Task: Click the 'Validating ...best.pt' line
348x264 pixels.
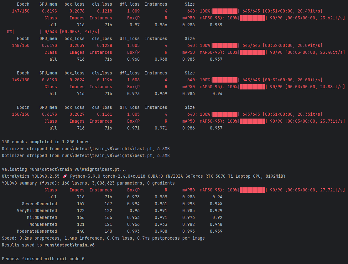Action: pyautogui.click(x=64, y=169)
